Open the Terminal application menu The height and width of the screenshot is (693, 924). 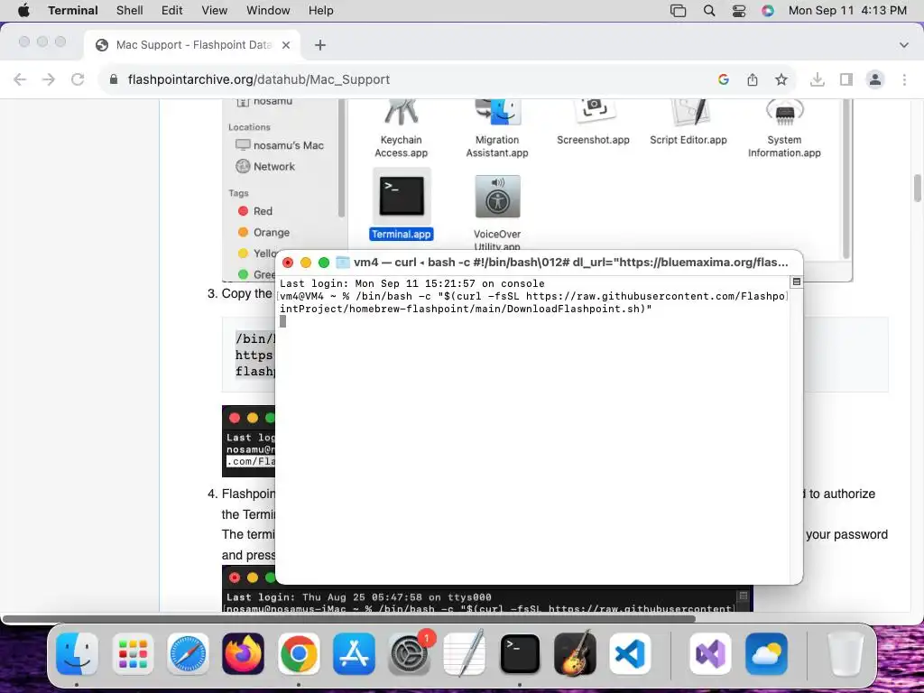click(x=73, y=11)
